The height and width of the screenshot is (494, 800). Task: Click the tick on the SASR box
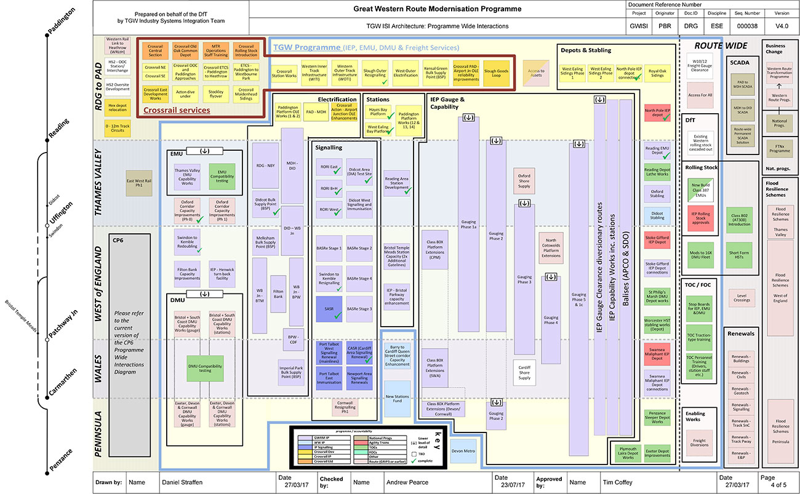pos(337,316)
